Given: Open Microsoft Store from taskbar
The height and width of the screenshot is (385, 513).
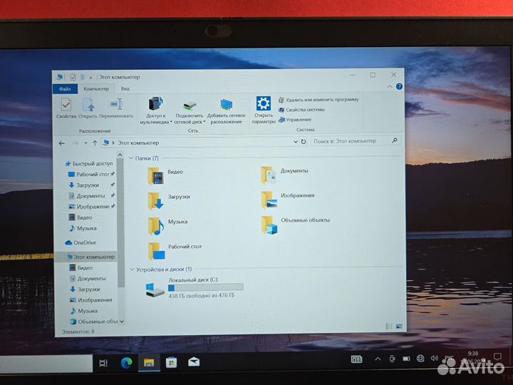Looking at the screenshot, I should click(171, 362).
